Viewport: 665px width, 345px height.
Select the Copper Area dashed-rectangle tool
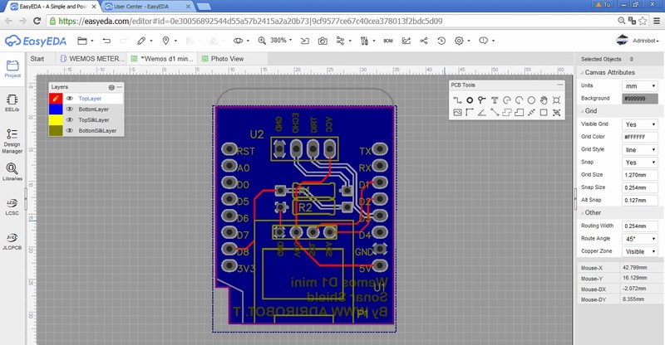pos(507,112)
